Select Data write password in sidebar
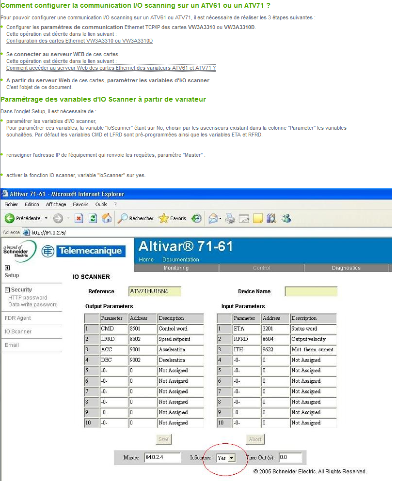 pos(33,304)
